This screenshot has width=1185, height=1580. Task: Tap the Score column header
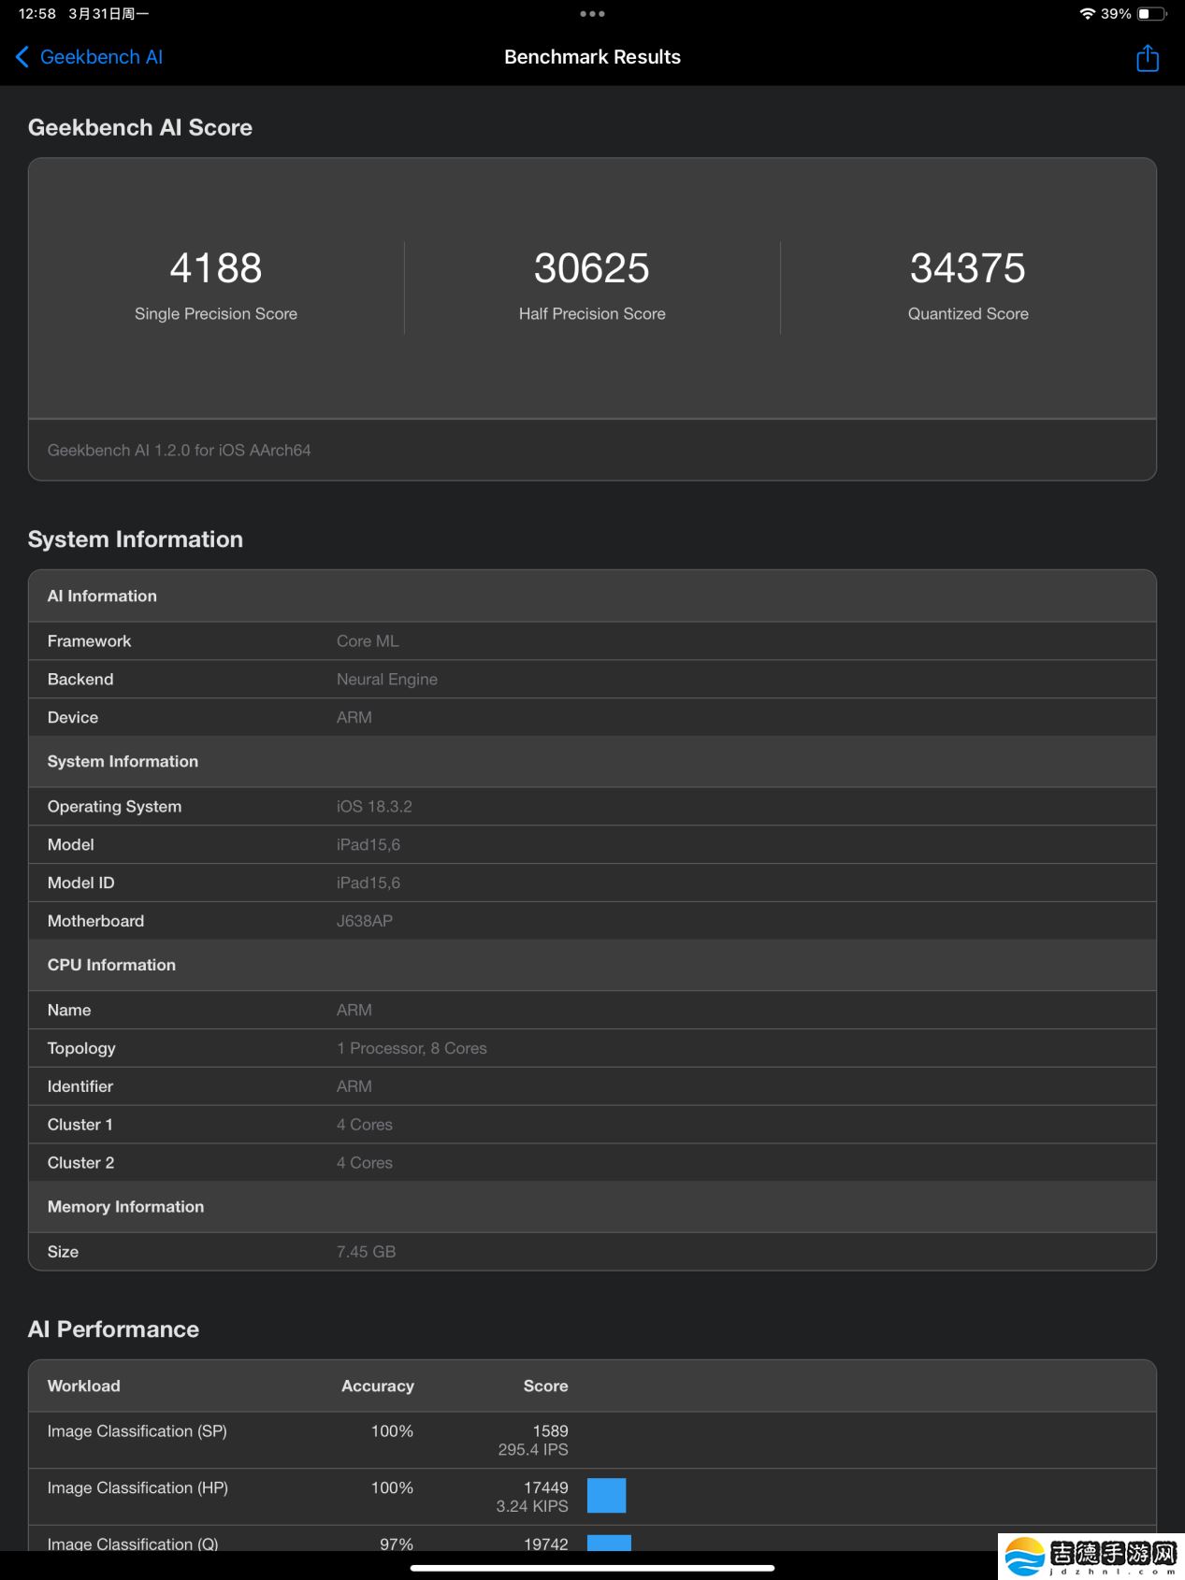click(x=546, y=1386)
